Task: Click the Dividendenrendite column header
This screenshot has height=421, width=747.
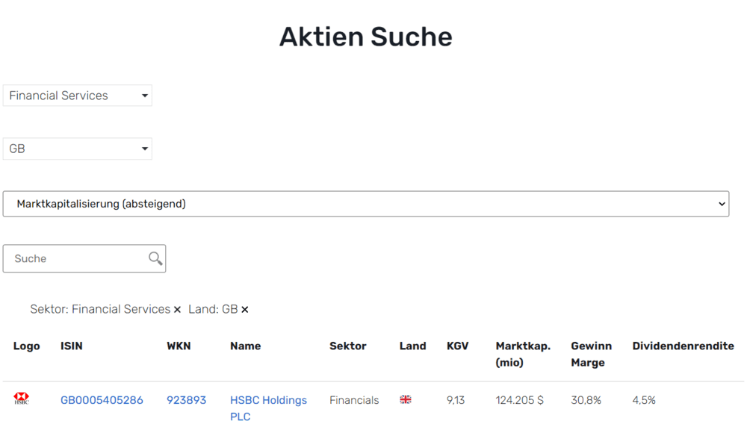Action: pyautogui.click(x=684, y=346)
